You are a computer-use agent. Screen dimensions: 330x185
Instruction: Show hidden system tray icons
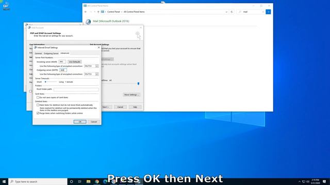[x=300, y=181]
